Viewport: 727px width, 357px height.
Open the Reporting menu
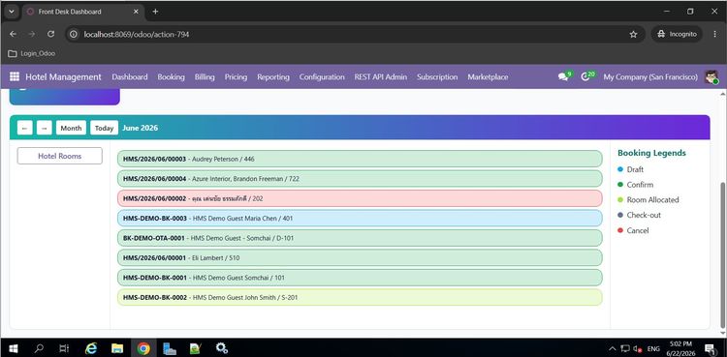[x=273, y=76]
